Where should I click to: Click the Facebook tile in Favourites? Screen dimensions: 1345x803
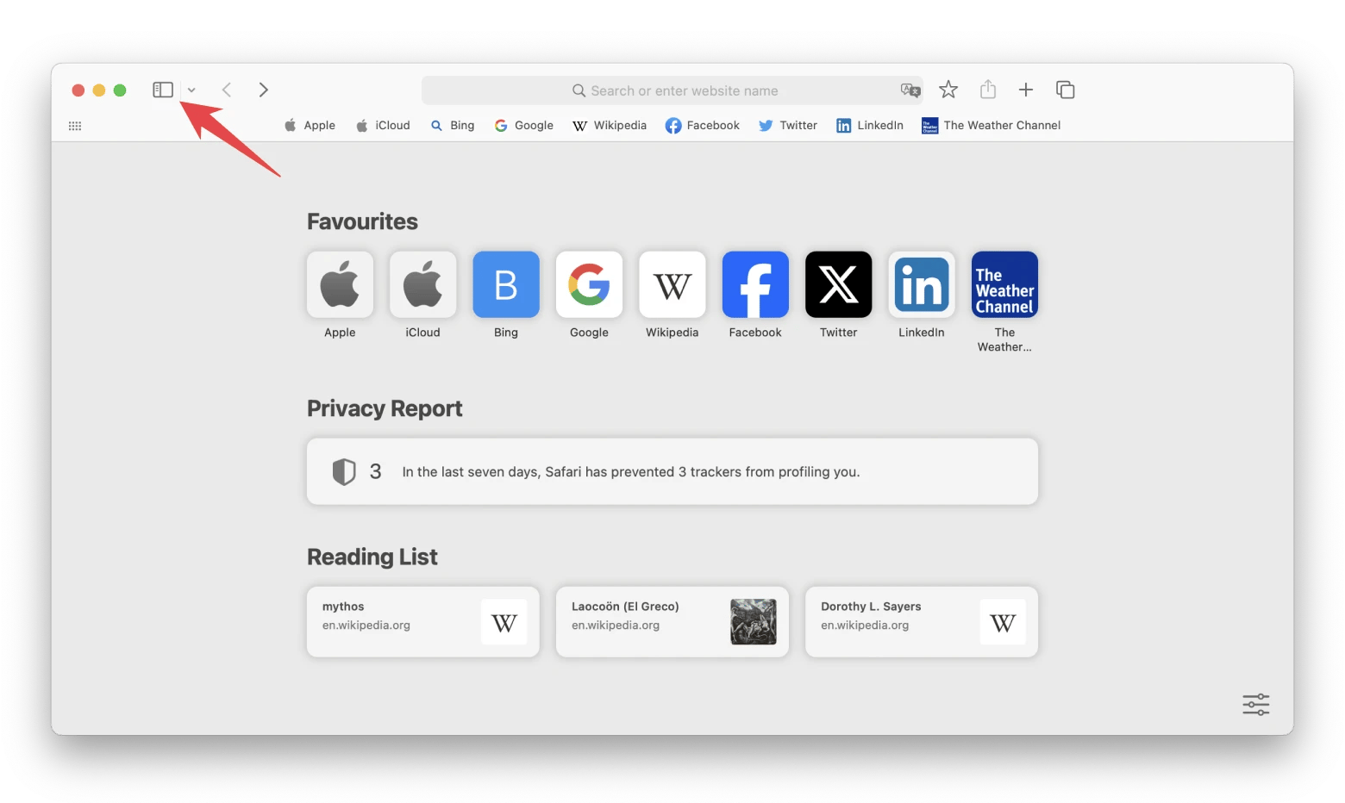coord(755,284)
